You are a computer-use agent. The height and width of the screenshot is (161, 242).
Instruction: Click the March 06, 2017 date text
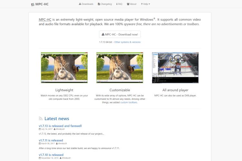pos(48,143)
